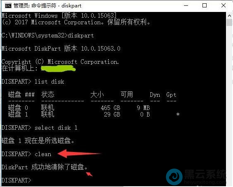The width and height of the screenshot is (233, 187).
Task: Click the small red arrow under success message
Action: pos(89,174)
